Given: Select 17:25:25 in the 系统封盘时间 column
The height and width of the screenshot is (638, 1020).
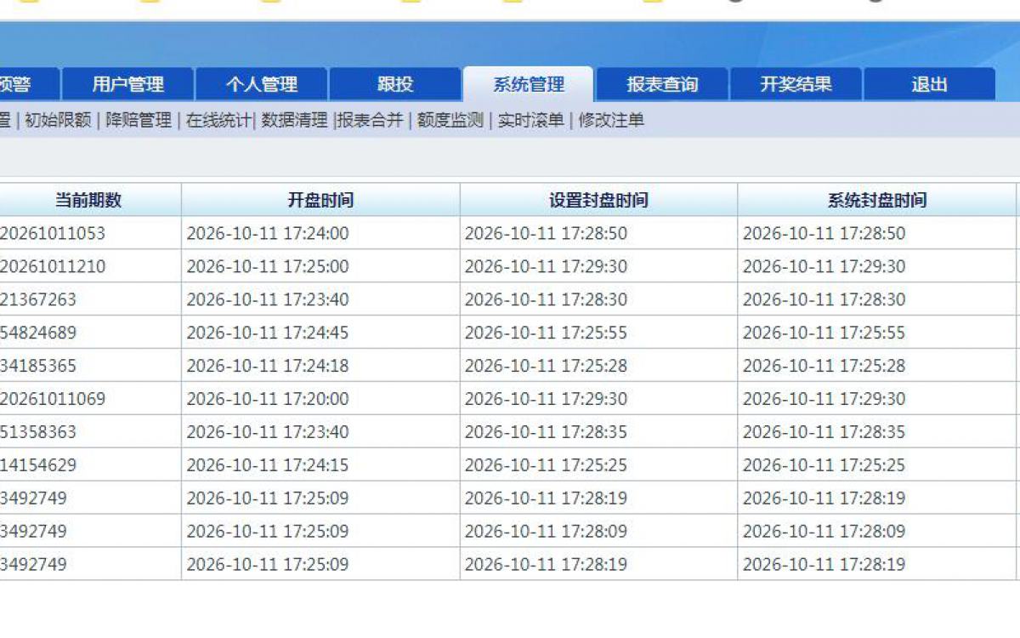Looking at the screenshot, I should [824, 465].
